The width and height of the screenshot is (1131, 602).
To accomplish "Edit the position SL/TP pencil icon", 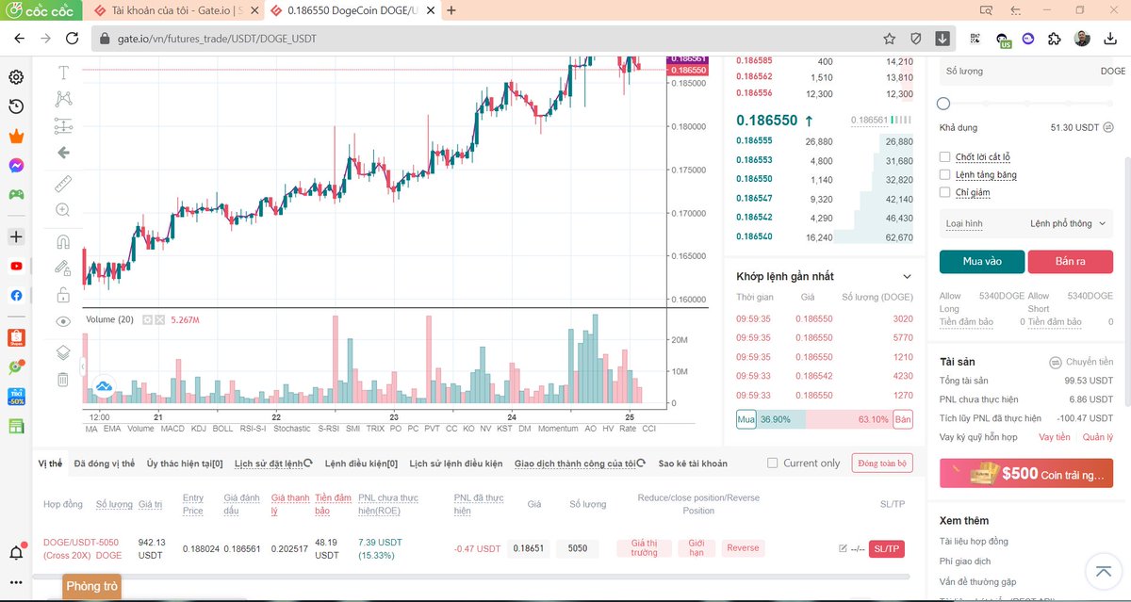I will (x=843, y=548).
